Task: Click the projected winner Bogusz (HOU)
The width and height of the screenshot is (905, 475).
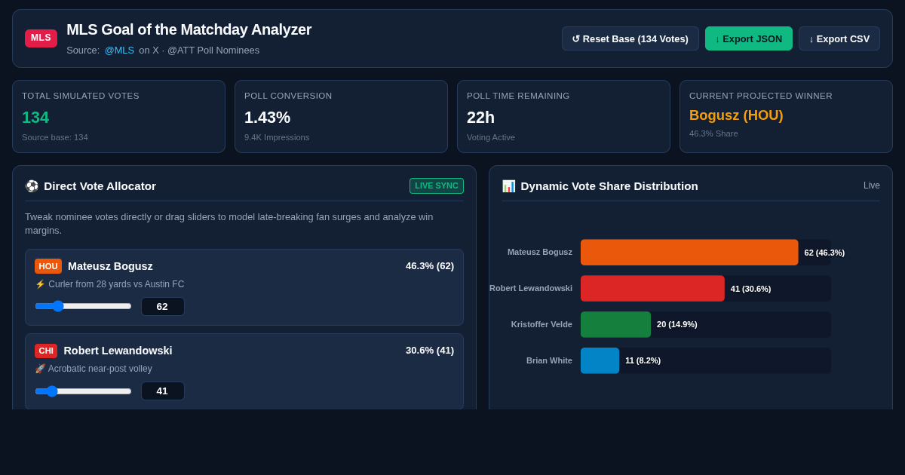Action: click(x=736, y=115)
